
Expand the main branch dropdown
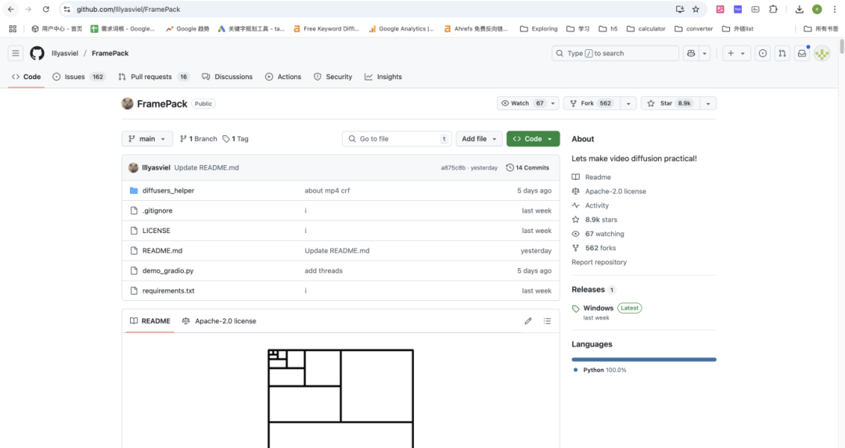point(147,138)
